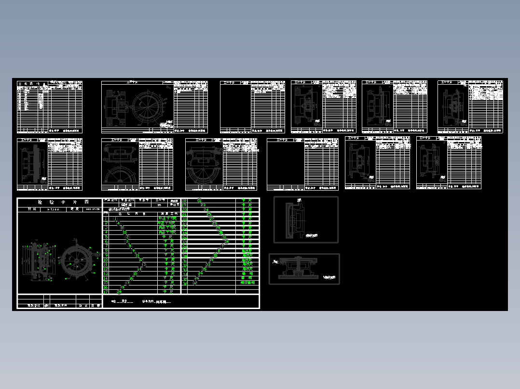Select framed vertical fixture section drawing

306,220
